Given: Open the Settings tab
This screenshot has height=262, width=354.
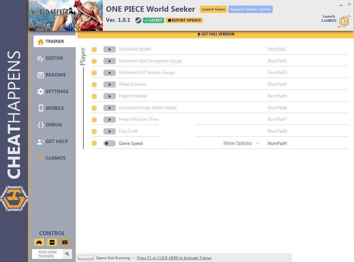Looking at the screenshot, I should click(x=53, y=92).
